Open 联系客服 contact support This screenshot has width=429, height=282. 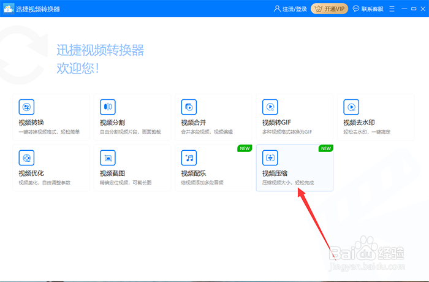(368, 9)
